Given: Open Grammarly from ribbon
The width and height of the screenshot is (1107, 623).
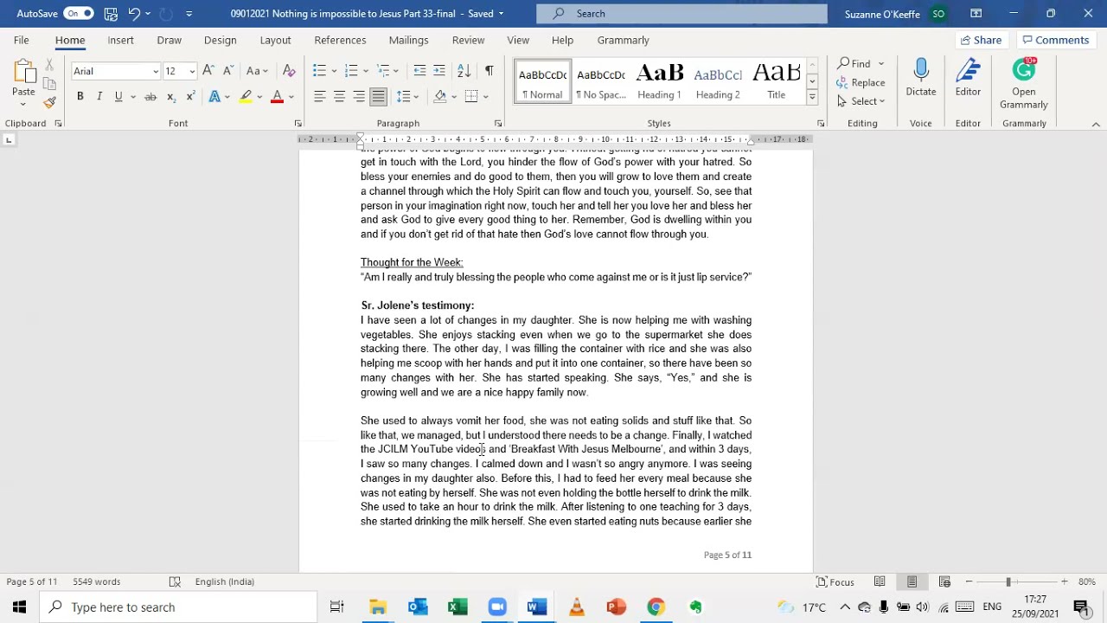Looking at the screenshot, I should pos(1024,84).
